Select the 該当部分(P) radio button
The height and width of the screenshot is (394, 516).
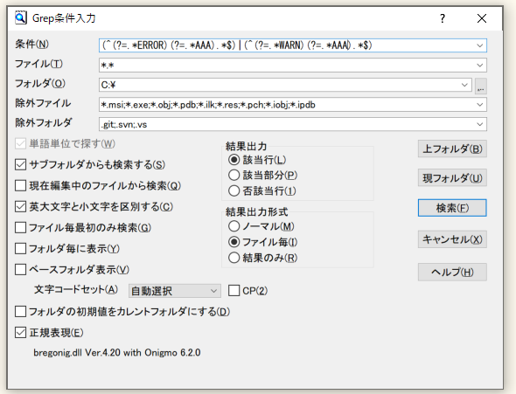234,175
